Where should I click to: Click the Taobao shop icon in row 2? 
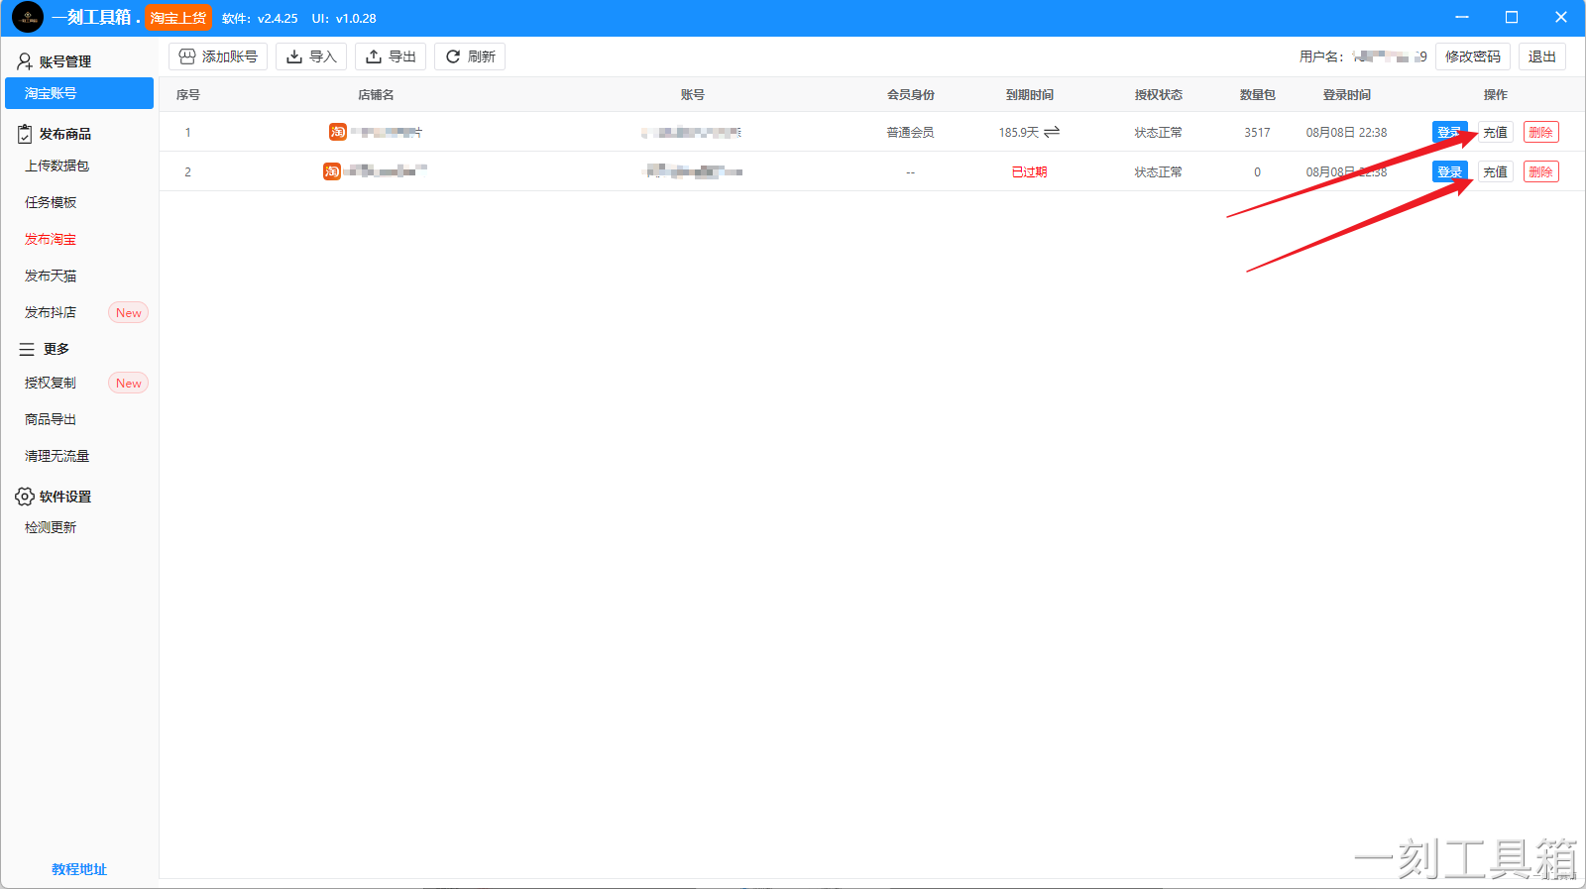pyautogui.click(x=332, y=171)
